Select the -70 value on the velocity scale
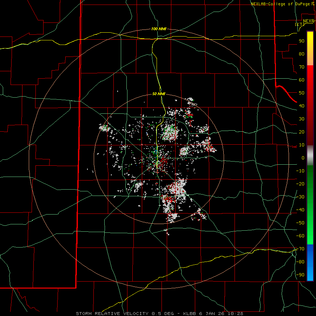Image resolution: width=316 pixels, height=316 pixels. point(300,249)
